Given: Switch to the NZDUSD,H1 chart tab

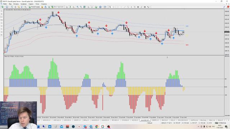Looking at the screenshot, I should (x=46, y=120).
